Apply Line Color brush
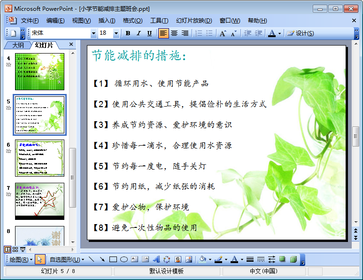 [x=218, y=259]
